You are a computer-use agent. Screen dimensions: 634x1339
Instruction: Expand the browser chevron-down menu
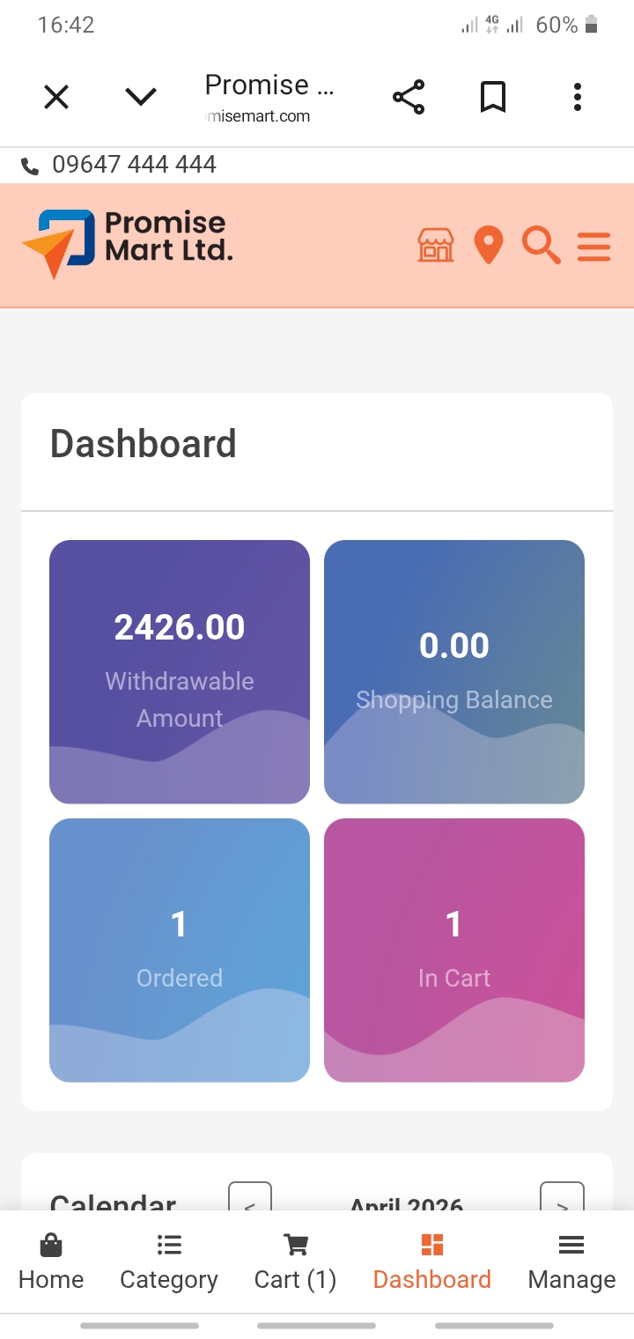(x=141, y=97)
